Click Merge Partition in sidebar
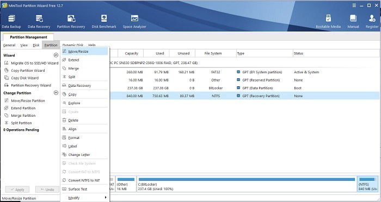The image size is (381, 202). pyautogui.click(x=20, y=116)
